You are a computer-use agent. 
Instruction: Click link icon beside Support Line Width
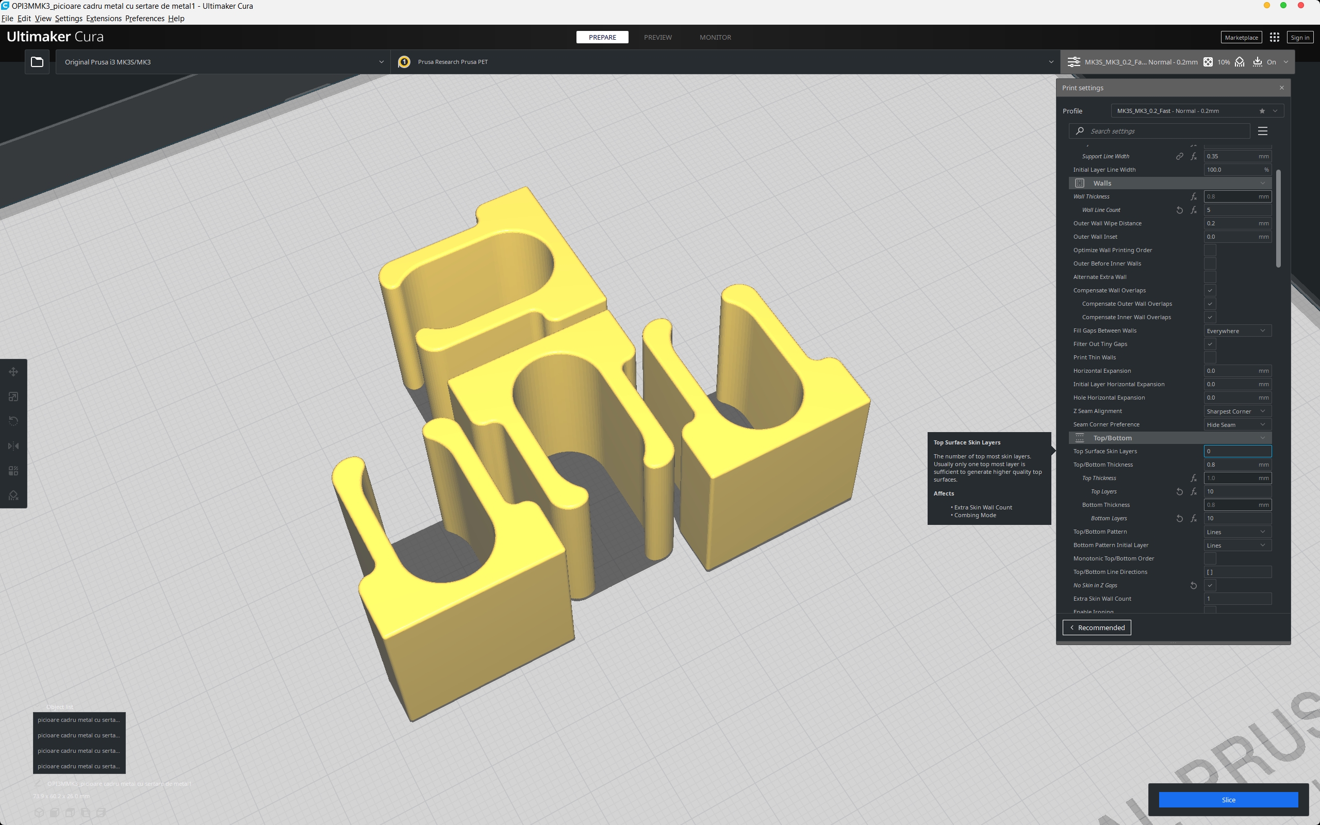(x=1179, y=156)
